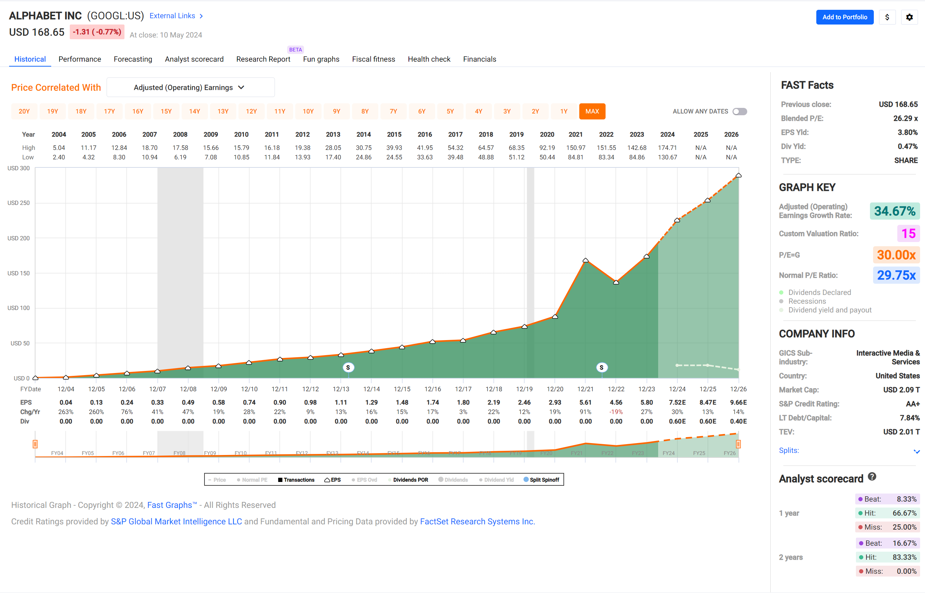This screenshot has height=593, width=925.
Task: Go to the Health check tab
Action: pyautogui.click(x=429, y=59)
